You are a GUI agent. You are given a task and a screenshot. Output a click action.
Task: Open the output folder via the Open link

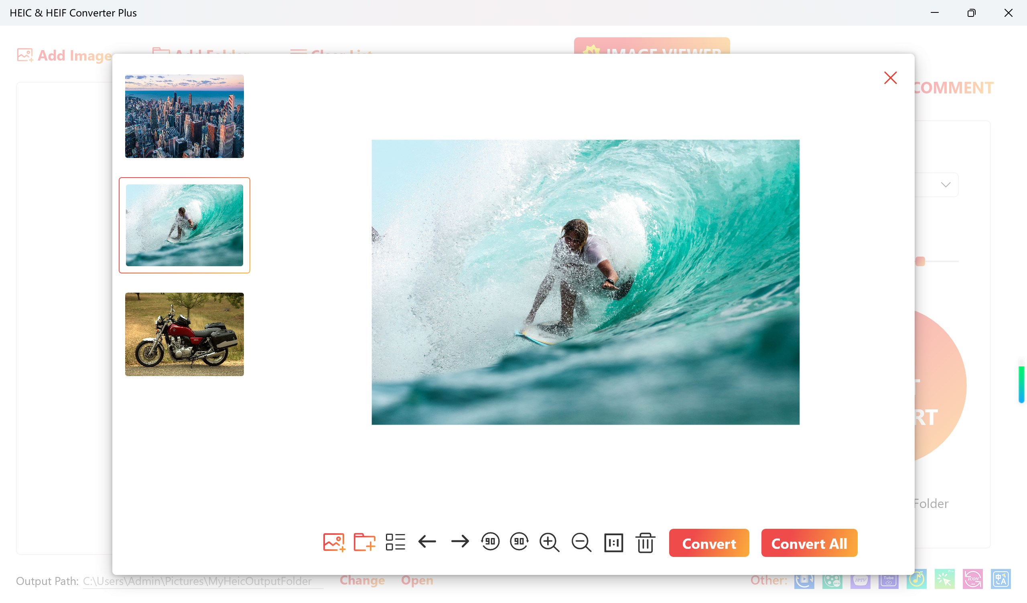[416, 580]
